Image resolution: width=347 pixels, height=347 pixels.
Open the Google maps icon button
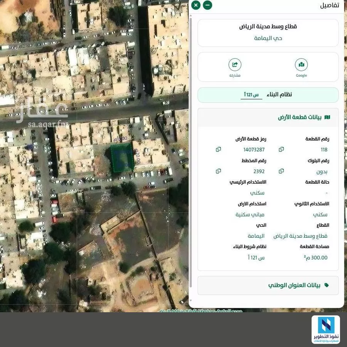301,65
